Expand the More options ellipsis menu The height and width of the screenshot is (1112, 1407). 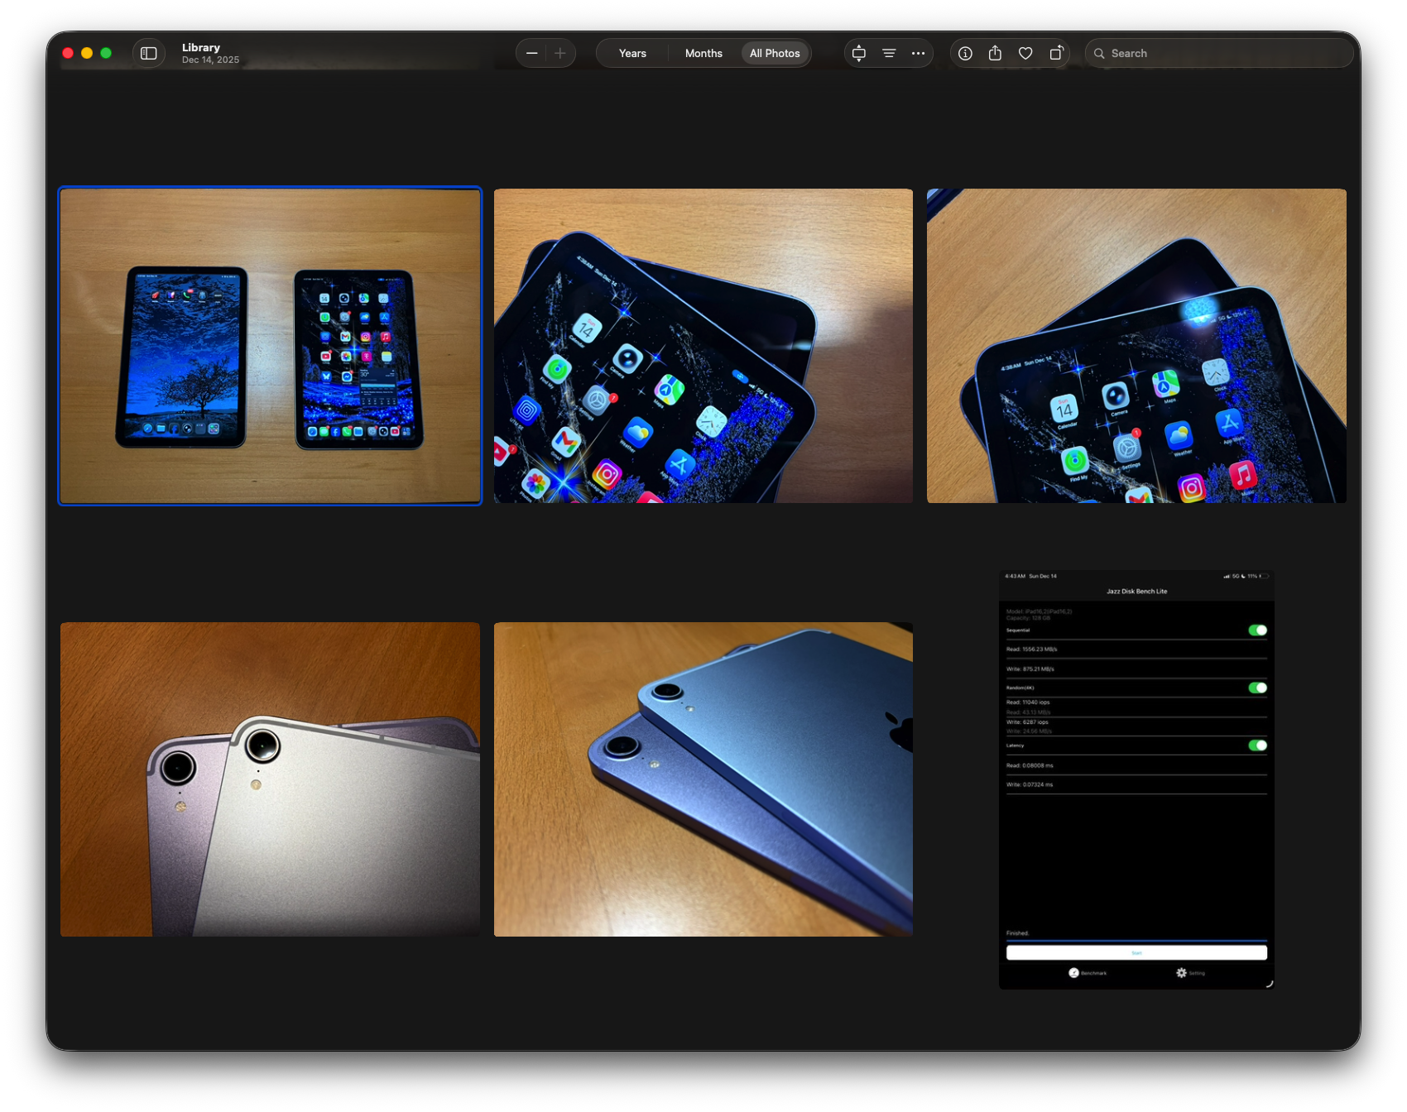(x=918, y=53)
